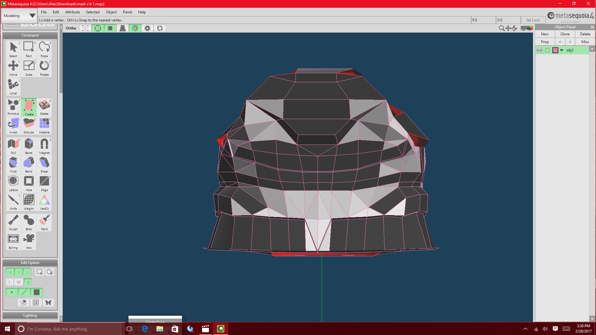Screen dimensions: 596x335
Task: Activate the Magnet tool
Action: click(44, 146)
